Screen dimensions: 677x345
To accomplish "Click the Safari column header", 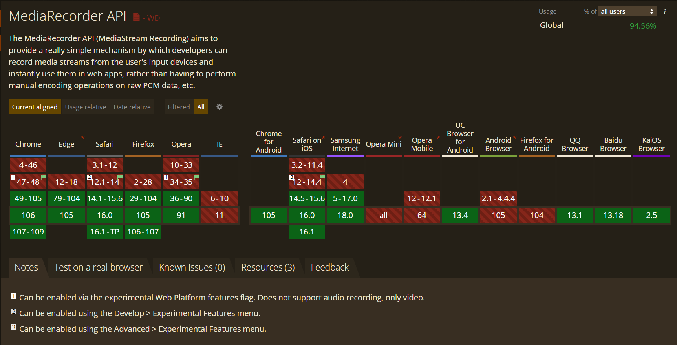I will (x=105, y=144).
